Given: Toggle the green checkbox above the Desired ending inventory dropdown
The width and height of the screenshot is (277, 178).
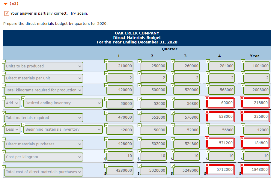Looking at the screenshot, I should [23, 98].
